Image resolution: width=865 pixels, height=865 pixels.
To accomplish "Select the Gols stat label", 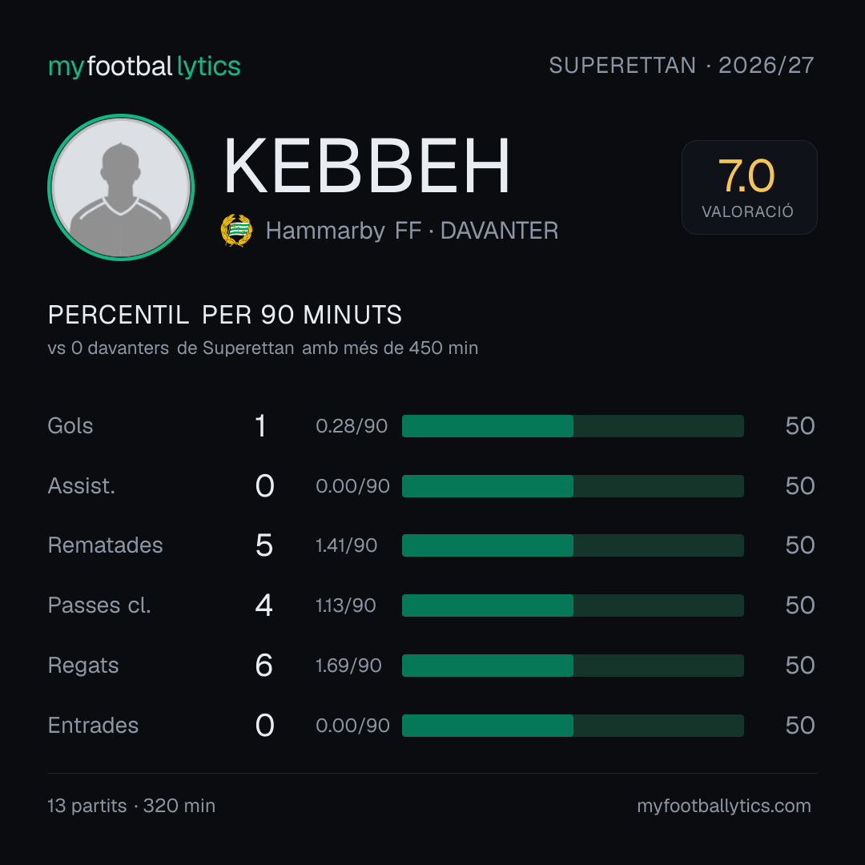I will (x=70, y=426).
